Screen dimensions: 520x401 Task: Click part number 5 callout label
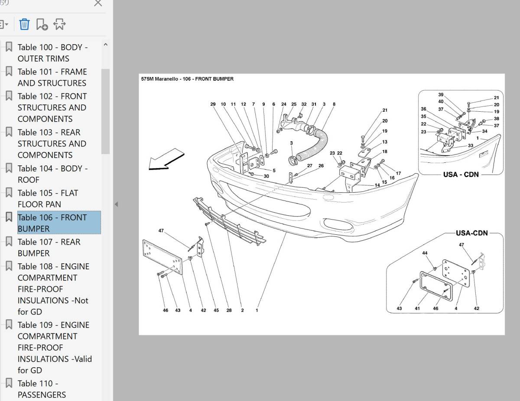(274, 171)
